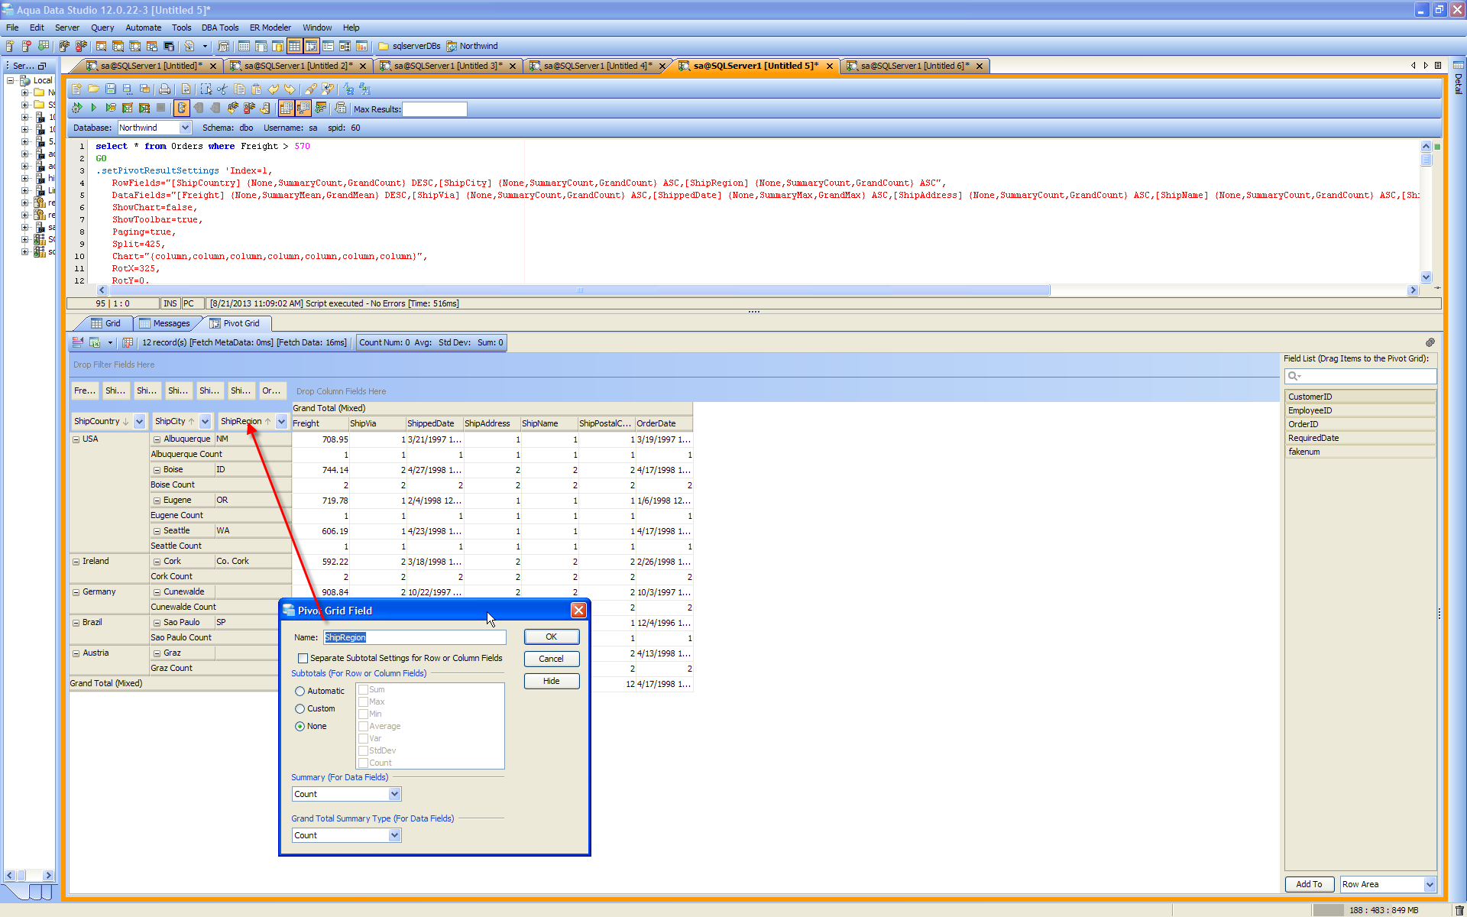Viewport: 1467px width, 917px height.
Task: Click the Hide button in dialog
Action: (551, 681)
